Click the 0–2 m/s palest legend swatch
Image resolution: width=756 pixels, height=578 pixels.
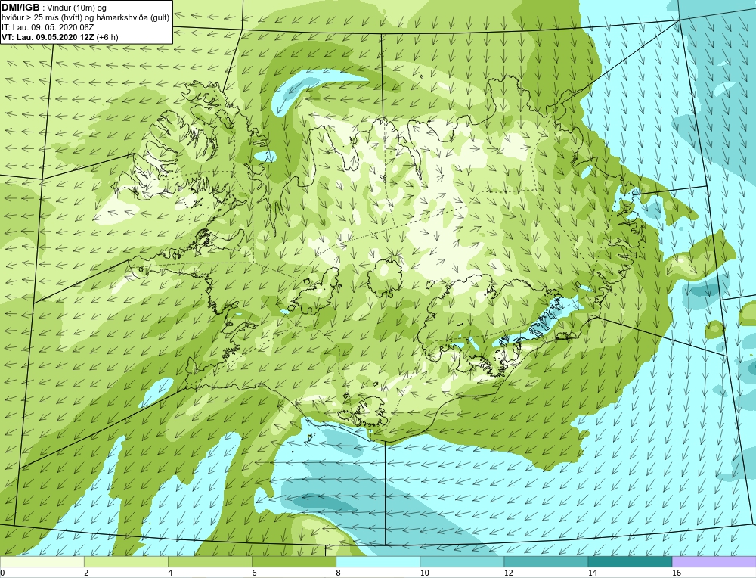42,561
